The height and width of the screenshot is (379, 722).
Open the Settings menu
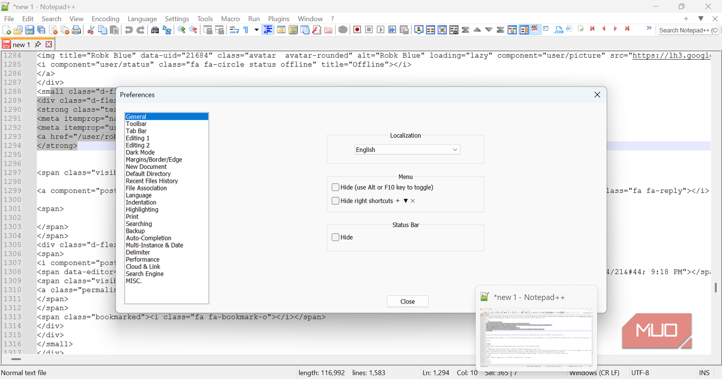177,19
